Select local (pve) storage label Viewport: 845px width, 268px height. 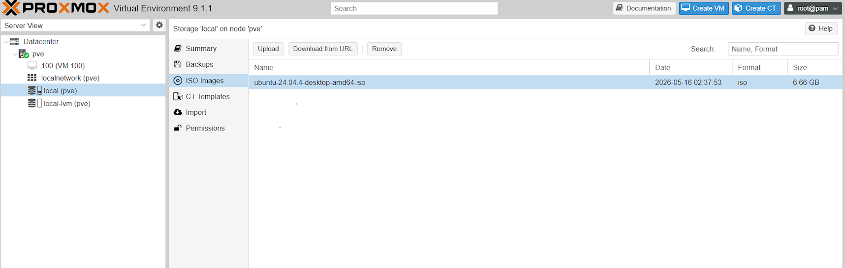point(60,91)
